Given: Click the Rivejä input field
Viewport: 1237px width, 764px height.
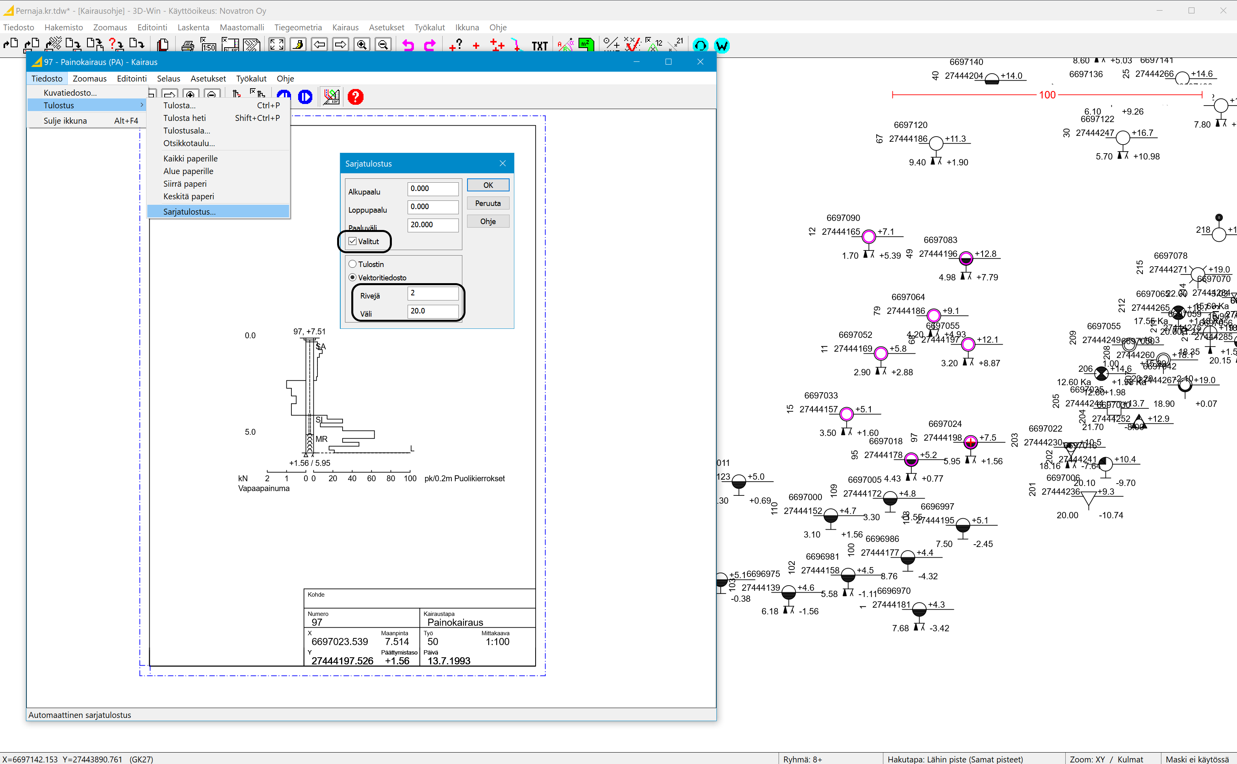Looking at the screenshot, I should click(x=432, y=293).
